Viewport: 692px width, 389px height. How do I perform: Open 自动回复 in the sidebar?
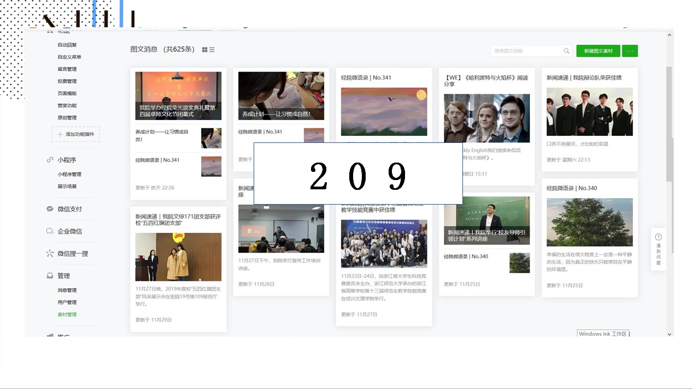[67, 45]
